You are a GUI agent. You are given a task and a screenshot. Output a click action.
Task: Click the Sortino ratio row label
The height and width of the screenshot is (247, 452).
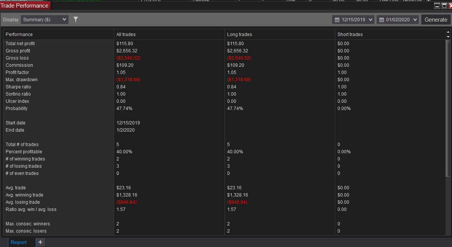pyautogui.click(x=18, y=94)
